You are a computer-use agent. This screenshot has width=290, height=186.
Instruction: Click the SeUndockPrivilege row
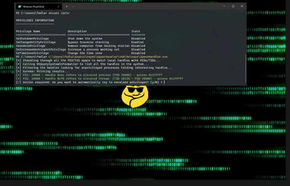click(x=31, y=46)
